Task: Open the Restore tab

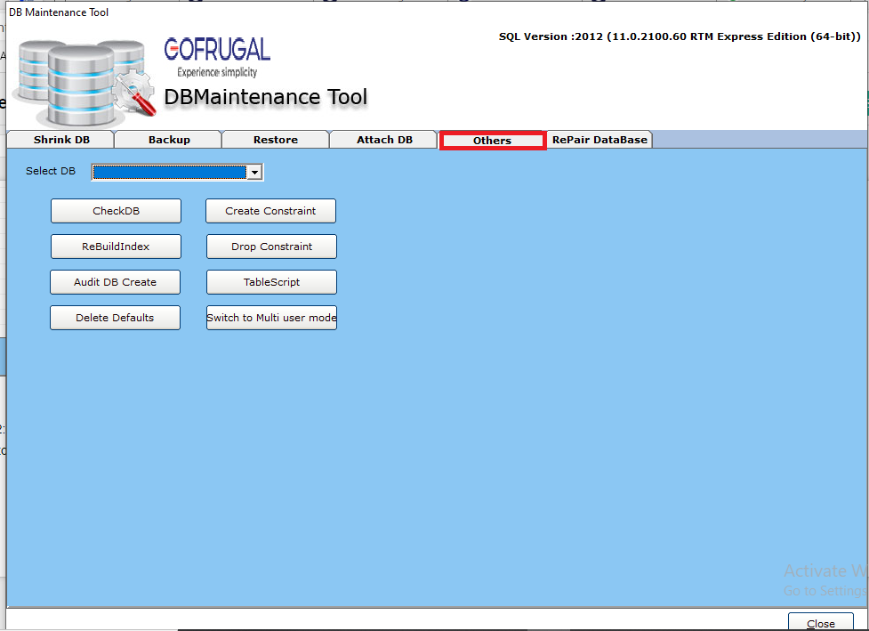Action: click(x=276, y=140)
